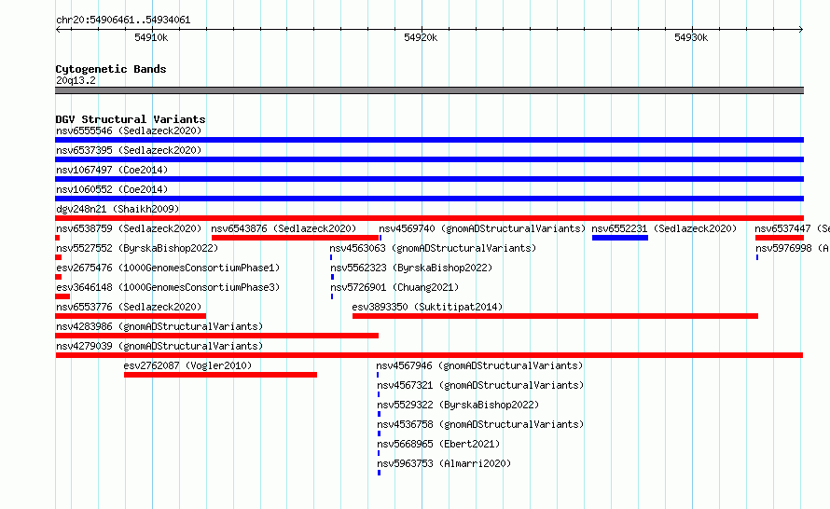
Task: Click the nsv6537395 (Sedlazeck2020) label
Action: [x=129, y=150]
